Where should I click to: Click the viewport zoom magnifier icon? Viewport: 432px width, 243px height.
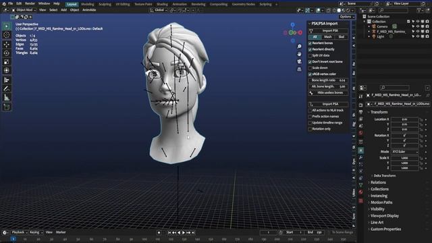coord(299,47)
